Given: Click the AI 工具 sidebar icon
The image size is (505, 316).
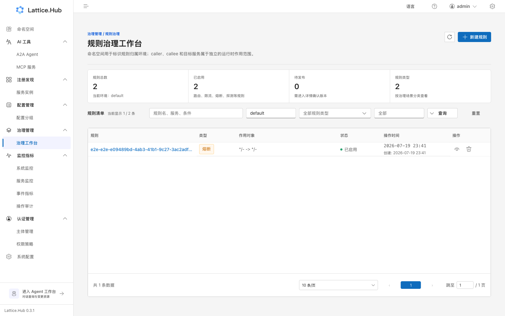Looking at the screenshot, I should tap(9, 42).
